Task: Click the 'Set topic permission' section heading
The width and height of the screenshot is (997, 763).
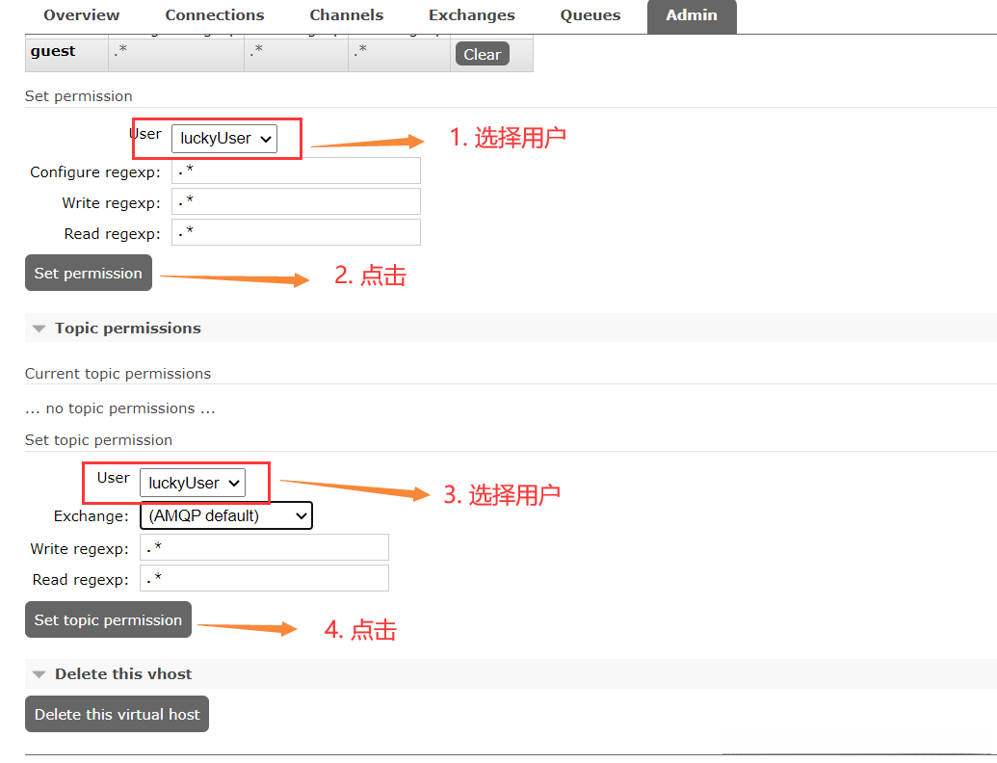Action: click(98, 440)
